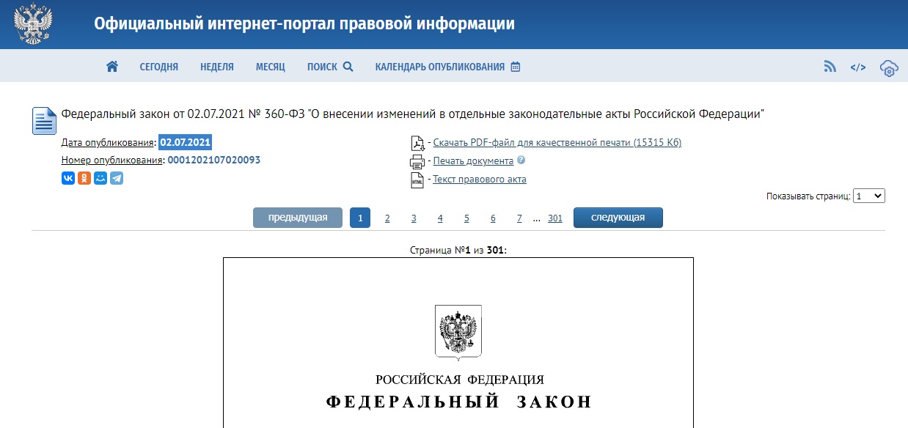Viewport: 908px width, 428px height.
Task: Click the home icon in navigation bar
Action: click(x=112, y=67)
